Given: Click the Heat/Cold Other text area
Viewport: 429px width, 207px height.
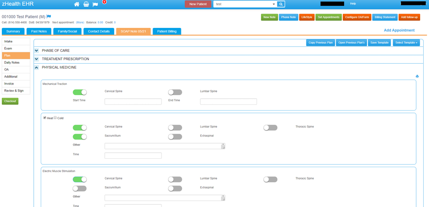Looking at the screenshot, I should coord(165,146).
